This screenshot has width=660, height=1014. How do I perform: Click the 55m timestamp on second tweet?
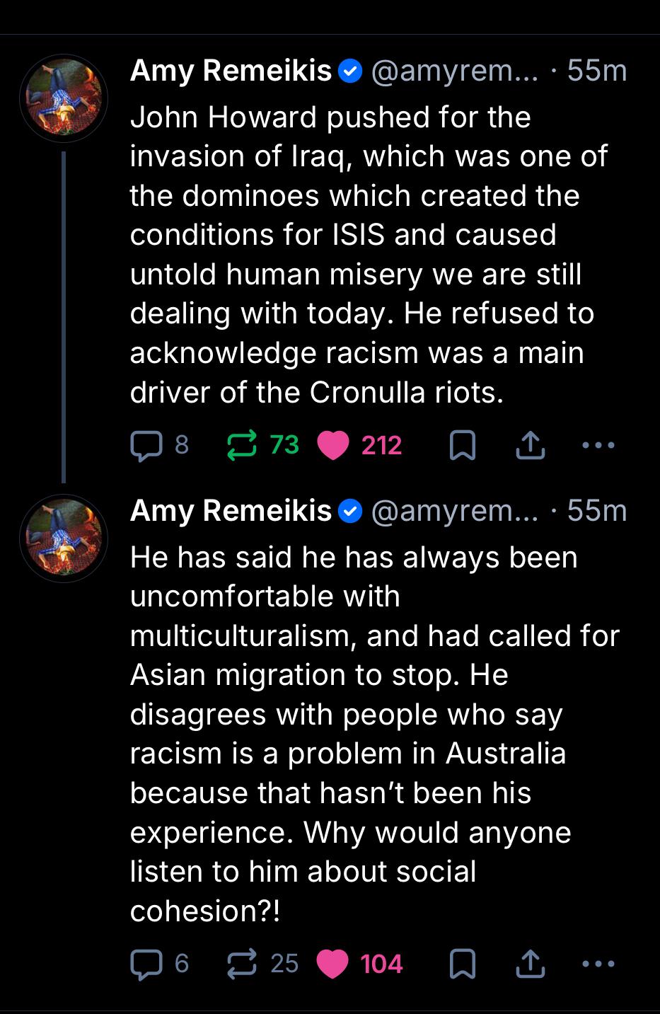point(597,511)
